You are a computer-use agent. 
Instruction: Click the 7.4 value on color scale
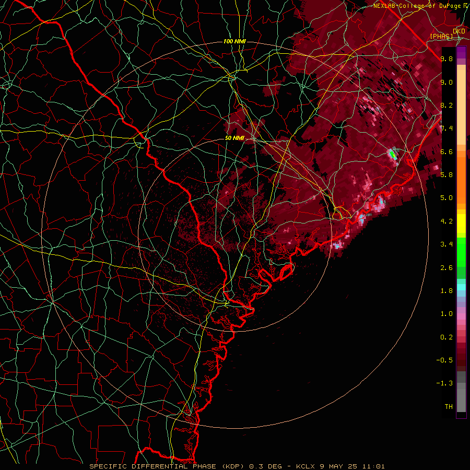click(446, 128)
